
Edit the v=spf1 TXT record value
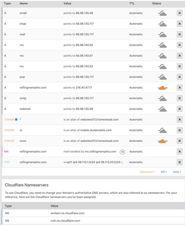[x=93, y=162]
